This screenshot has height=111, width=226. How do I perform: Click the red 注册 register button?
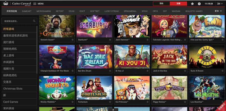179,3
